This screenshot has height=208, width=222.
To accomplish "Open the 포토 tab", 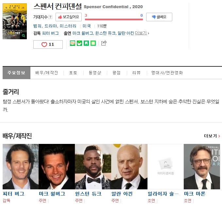I will [73, 73].
